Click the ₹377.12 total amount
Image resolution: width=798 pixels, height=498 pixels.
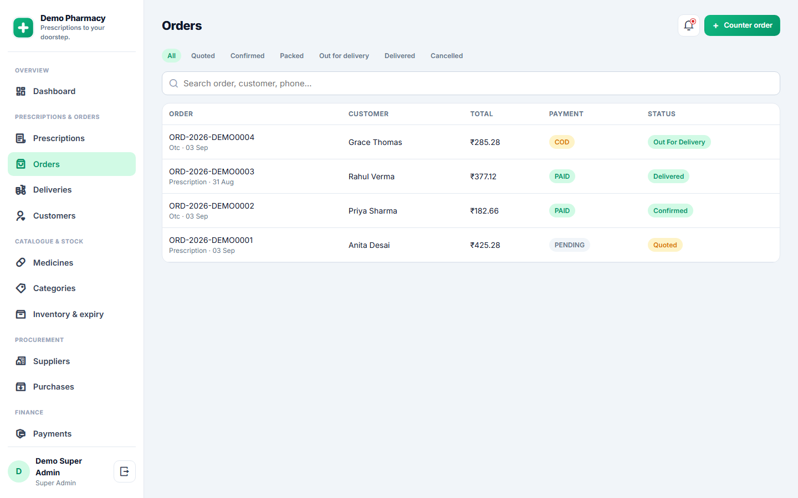tap(483, 177)
